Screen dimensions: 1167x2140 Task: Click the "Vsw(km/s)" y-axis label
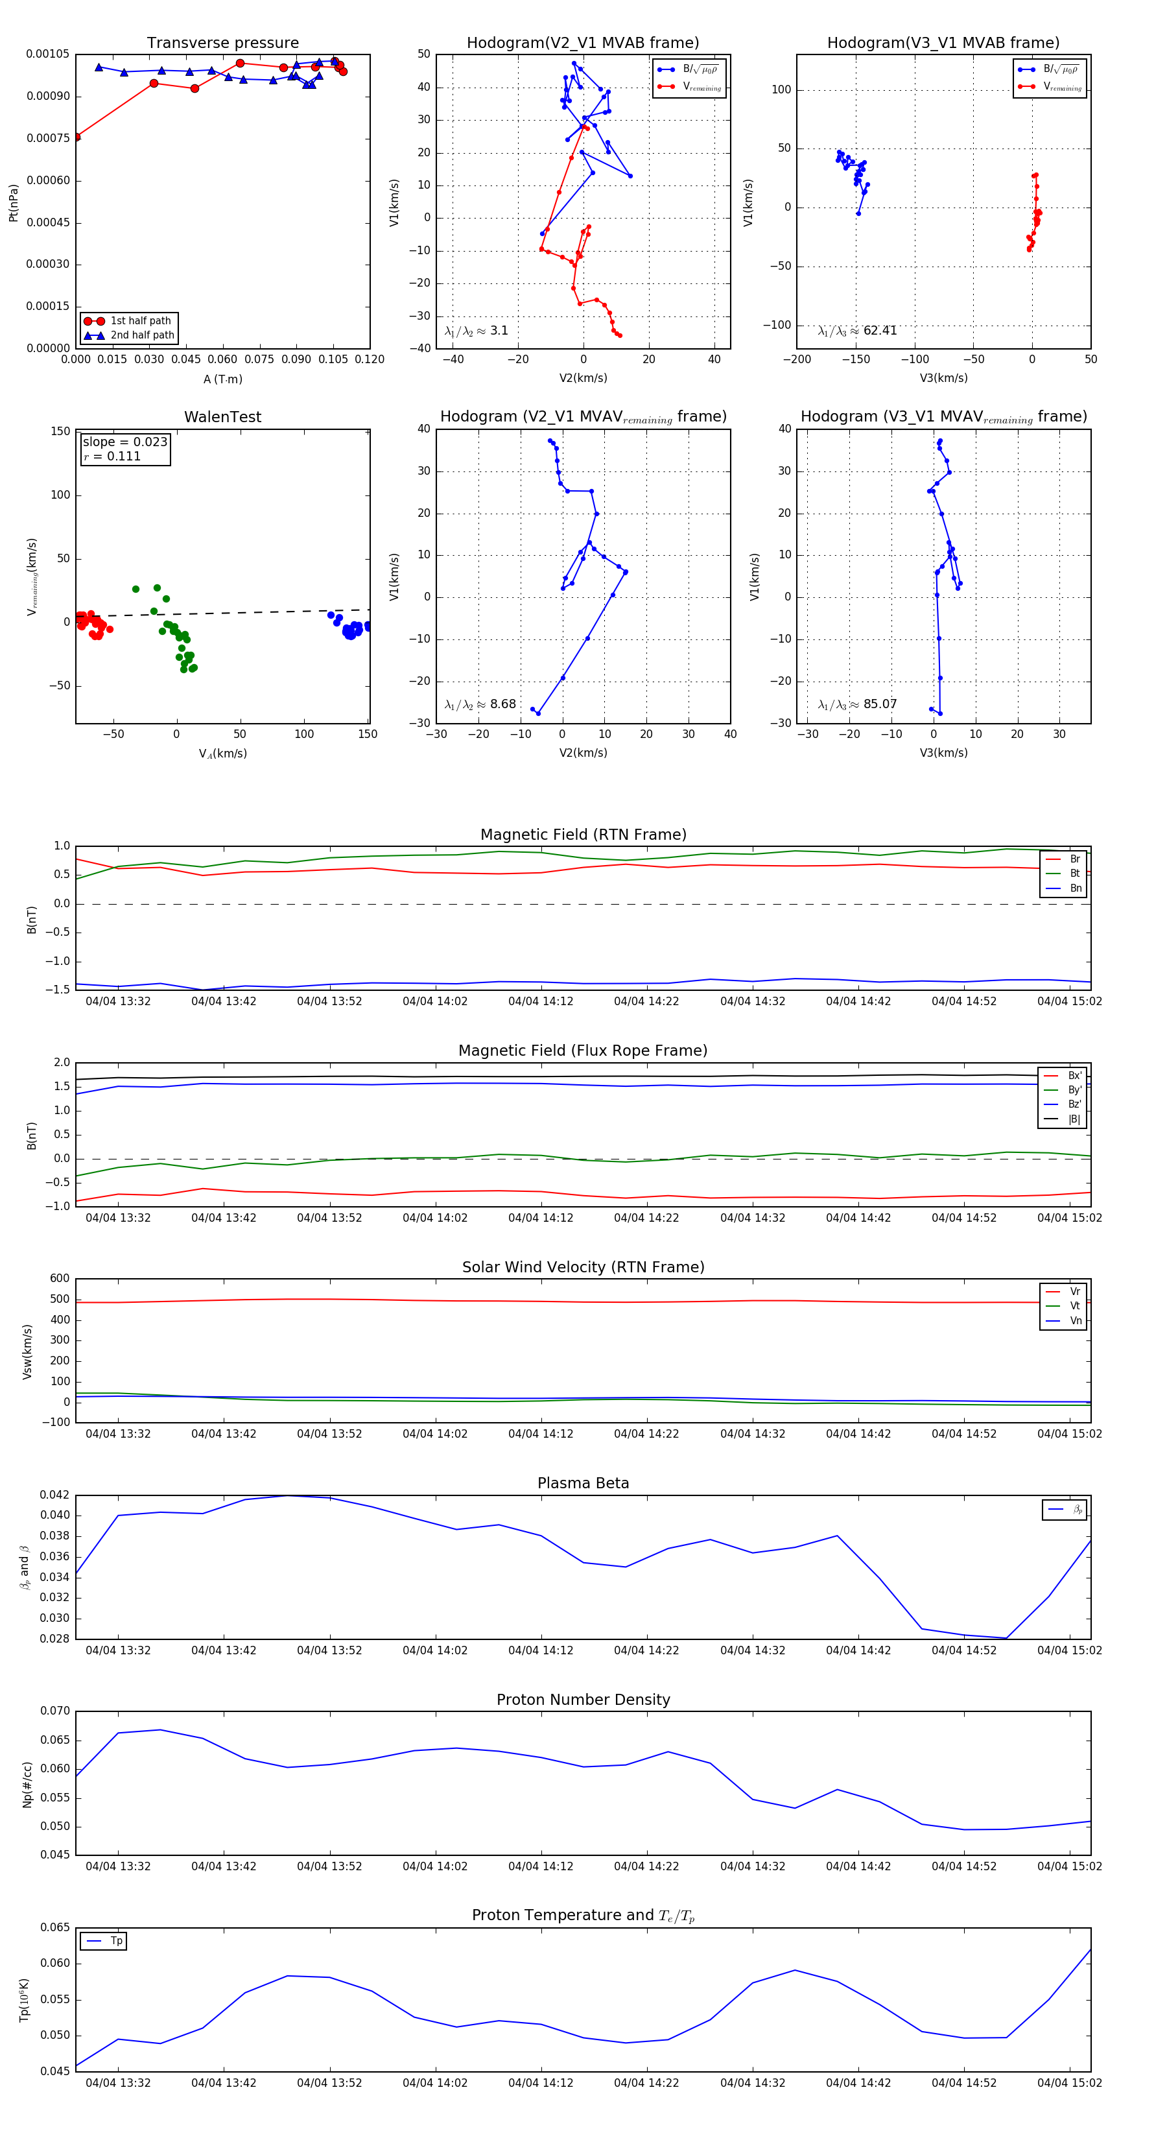click(x=27, y=1351)
